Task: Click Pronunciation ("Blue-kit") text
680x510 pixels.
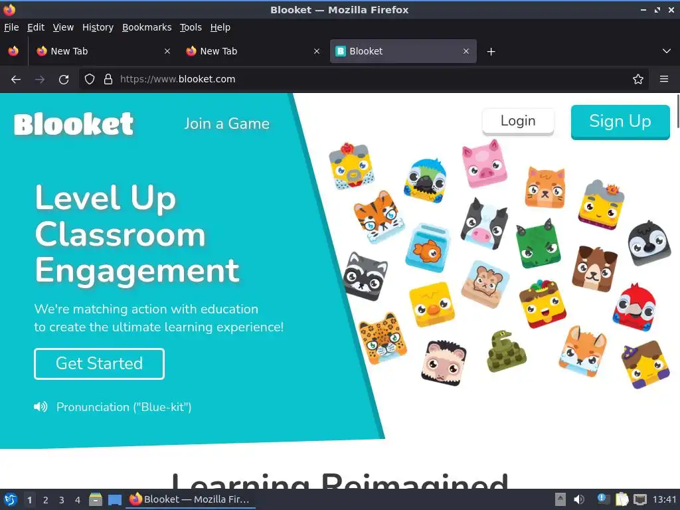Action: tap(124, 407)
